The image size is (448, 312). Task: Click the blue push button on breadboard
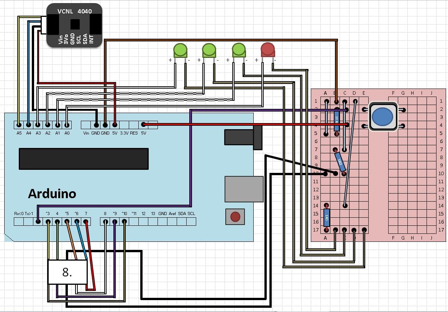(x=382, y=117)
